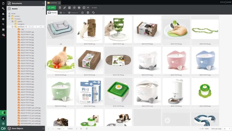The height and width of the screenshot is (131, 232).
Task: Expand the archive folder node
Action: click(10, 16)
